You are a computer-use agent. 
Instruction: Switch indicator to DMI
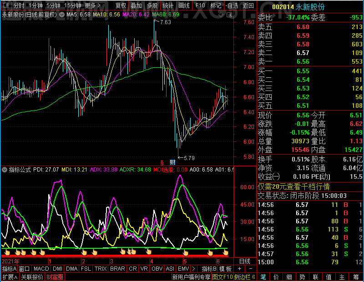click(x=57, y=269)
